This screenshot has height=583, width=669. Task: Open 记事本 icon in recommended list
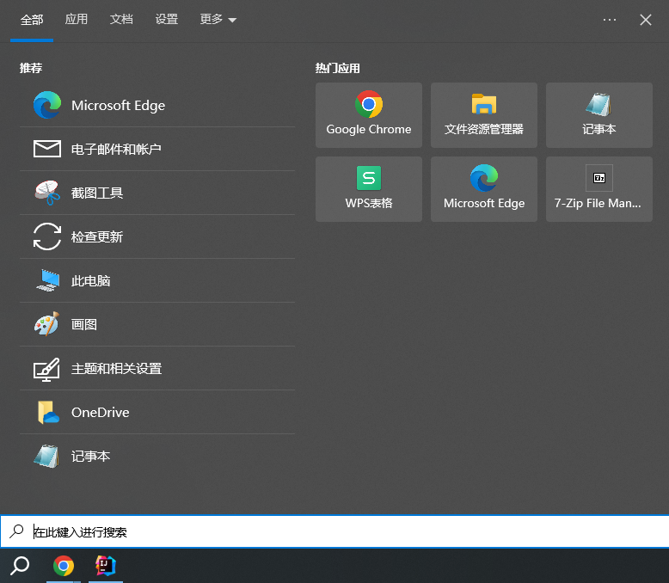click(x=46, y=457)
